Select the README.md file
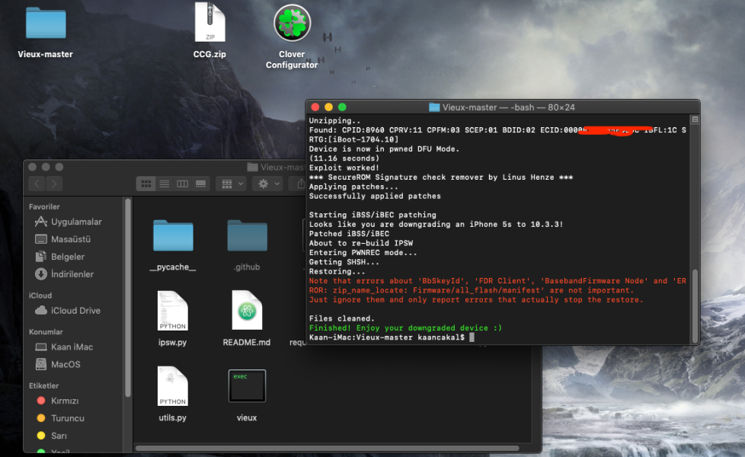745x457 pixels. [247, 312]
